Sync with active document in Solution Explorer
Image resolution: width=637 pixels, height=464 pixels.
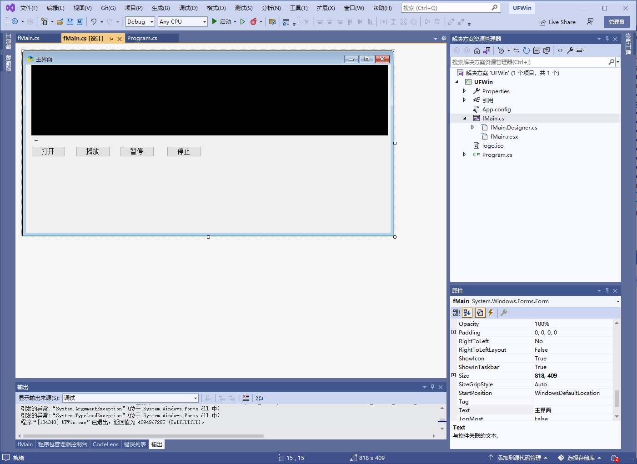click(517, 50)
